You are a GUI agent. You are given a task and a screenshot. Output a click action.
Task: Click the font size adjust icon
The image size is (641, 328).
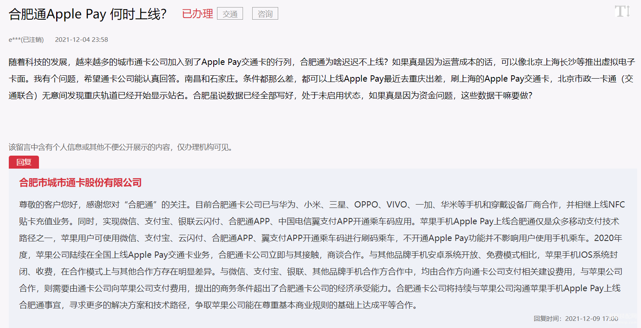click(623, 11)
